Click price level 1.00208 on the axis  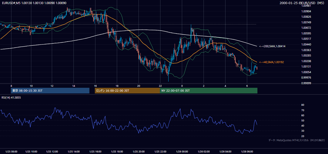pos(306,61)
